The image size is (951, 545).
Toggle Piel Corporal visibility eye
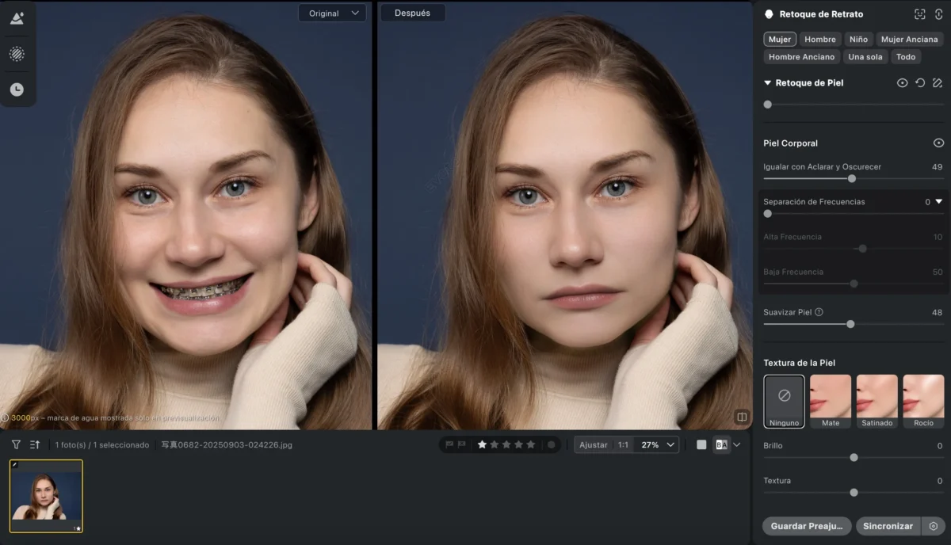point(938,143)
